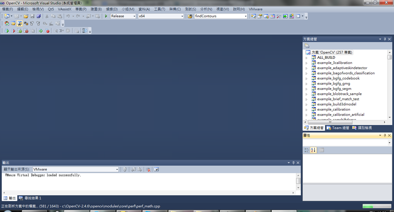This screenshot has width=394, height=212.
Task: Click the VMware VM settings wrench icon
Action: coord(85,31)
